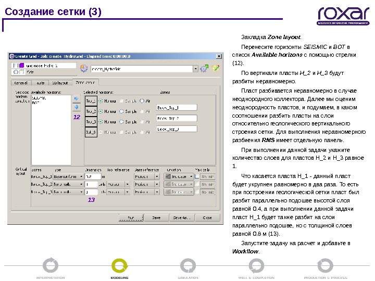The width and height of the screenshot is (375, 281).
Task: Switch to the Zone layout tab
Action: (x=85, y=82)
